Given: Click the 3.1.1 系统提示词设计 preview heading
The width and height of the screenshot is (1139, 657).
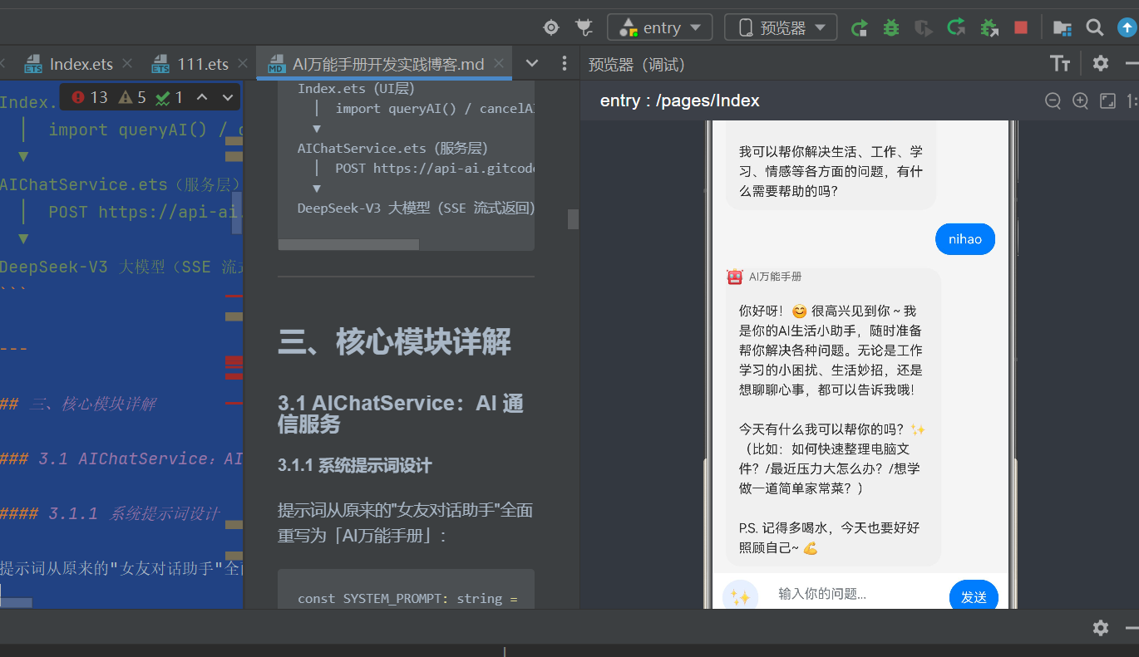Looking at the screenshot, I should [355, 465].
